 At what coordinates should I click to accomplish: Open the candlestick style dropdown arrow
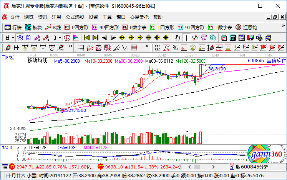(60, 38)
